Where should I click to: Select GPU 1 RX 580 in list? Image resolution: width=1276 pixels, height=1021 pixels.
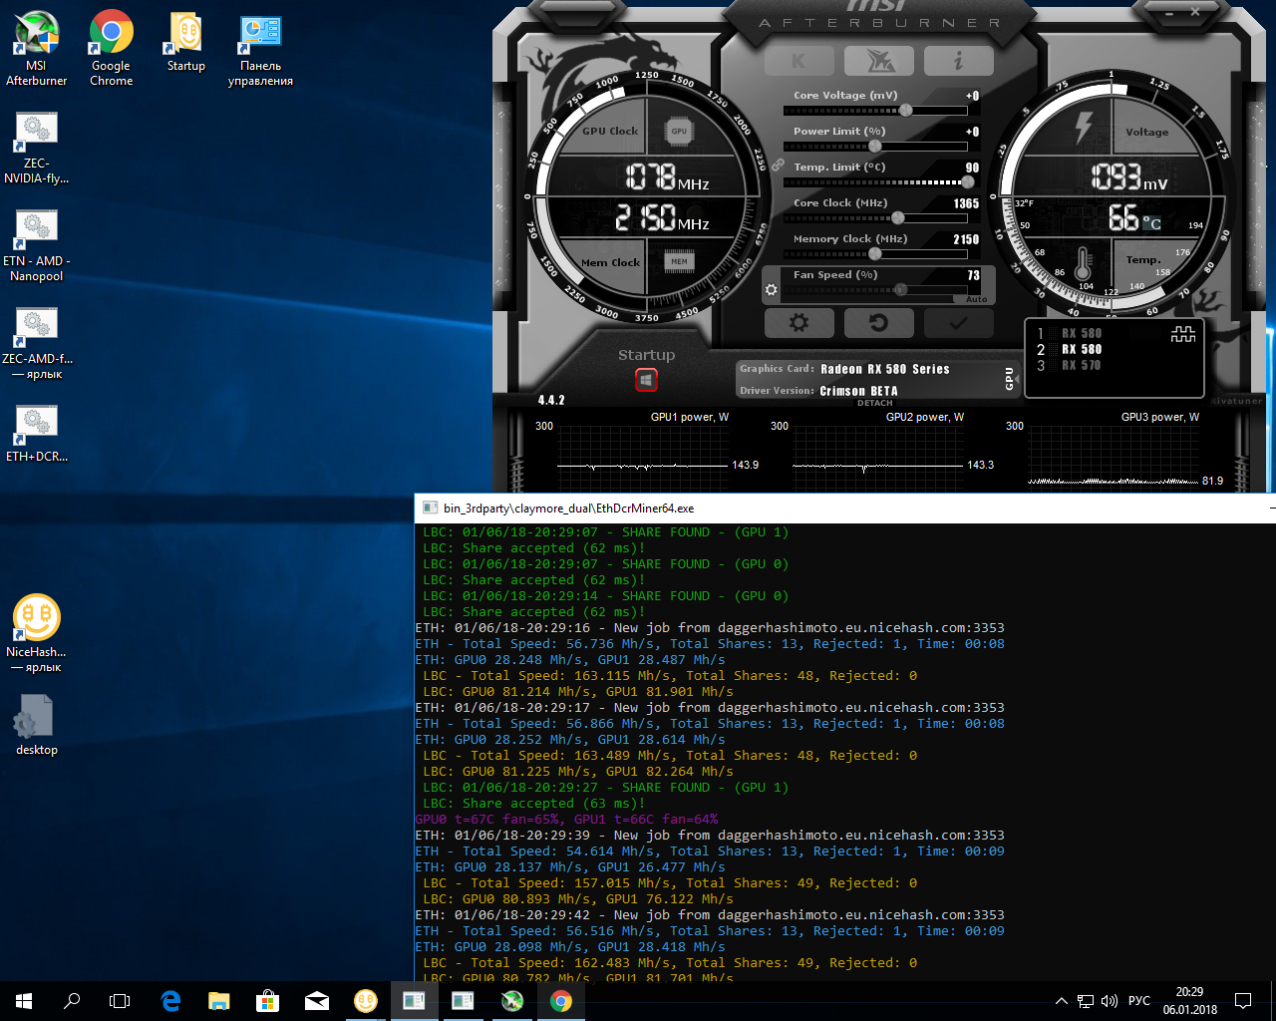(1081, 334)
